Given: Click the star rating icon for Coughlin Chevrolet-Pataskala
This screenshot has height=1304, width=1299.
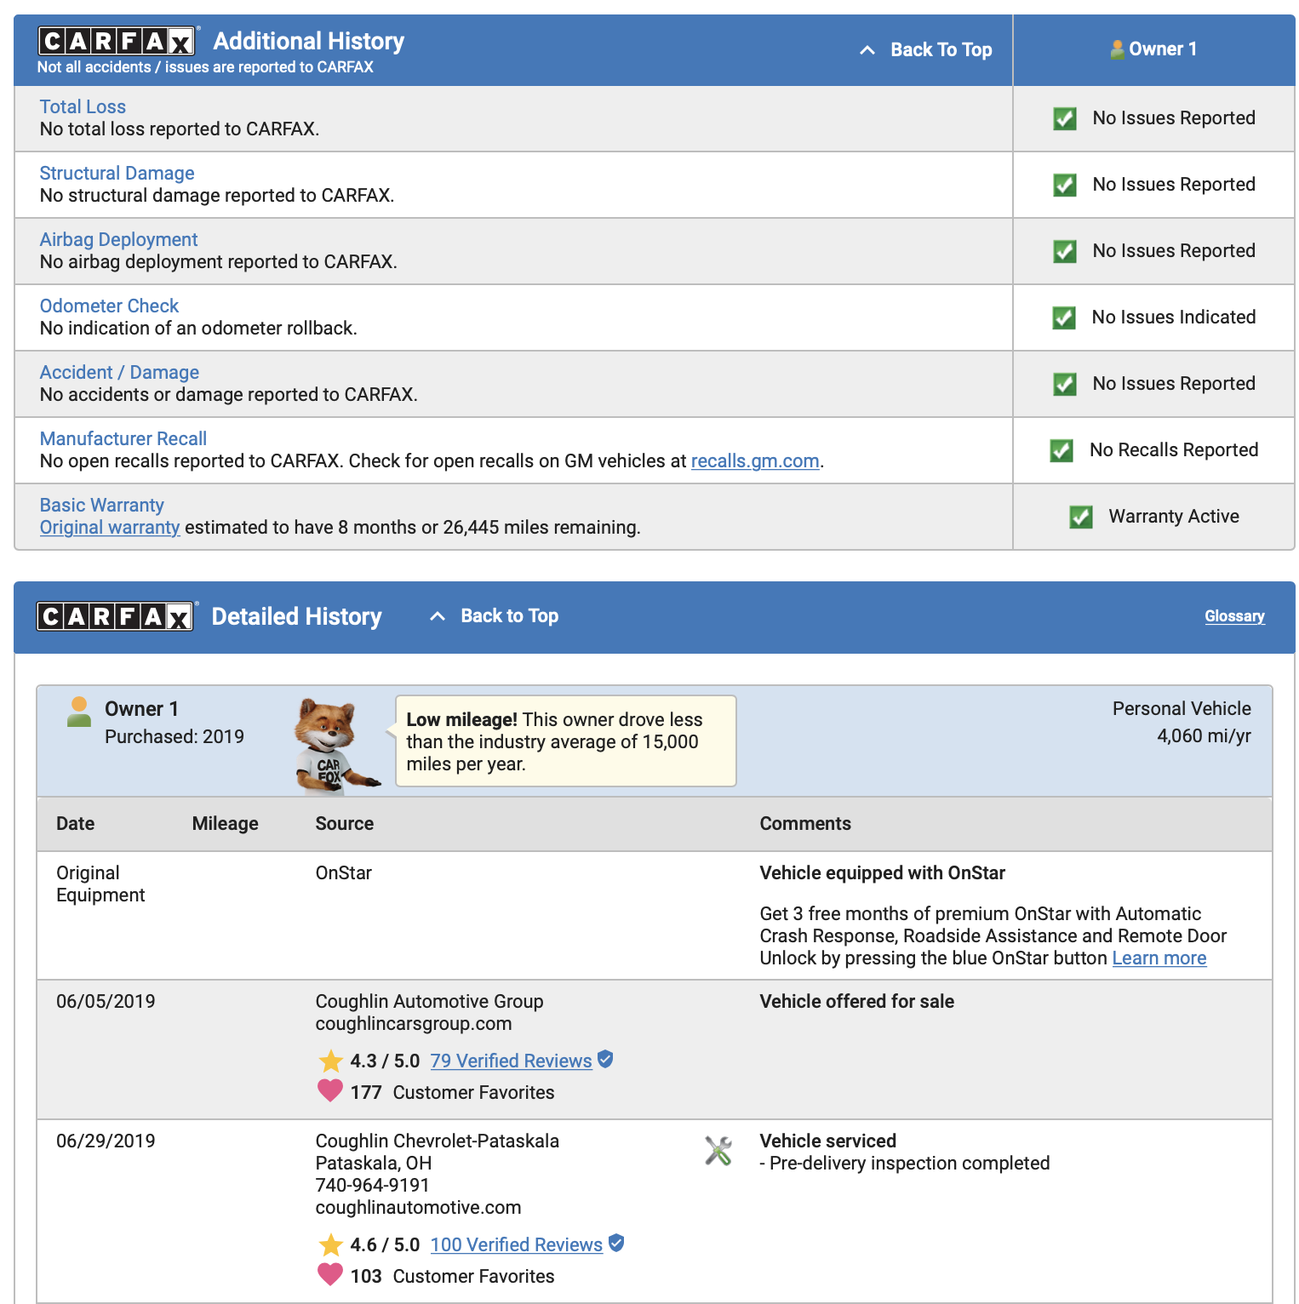Looking at the screenshot, I should tap(330, 1245).
